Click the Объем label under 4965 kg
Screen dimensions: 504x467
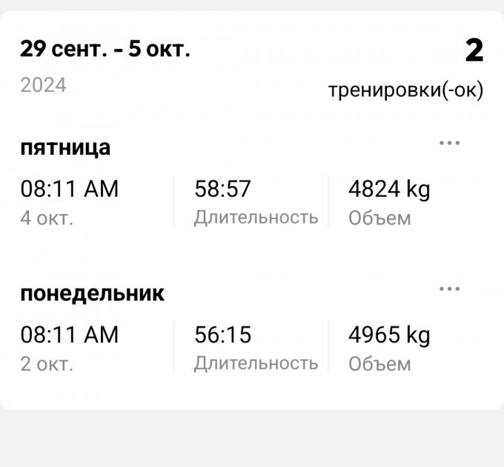379,364
